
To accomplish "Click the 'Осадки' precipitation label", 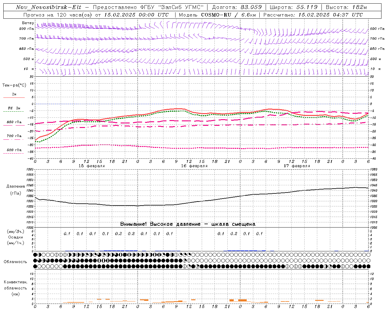I will (16, 237).
